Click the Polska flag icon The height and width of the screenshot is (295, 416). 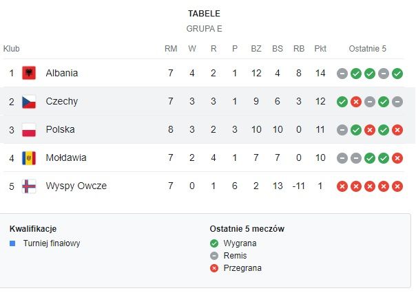(x=29, y=129)
